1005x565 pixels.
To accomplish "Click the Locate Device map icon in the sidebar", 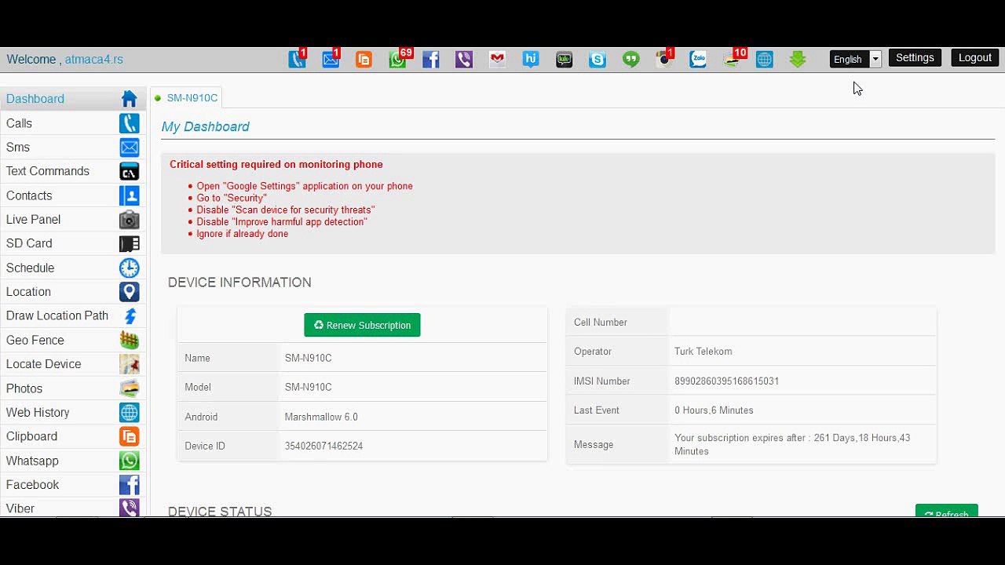I will pyautogui.click(x=130, y=364).
